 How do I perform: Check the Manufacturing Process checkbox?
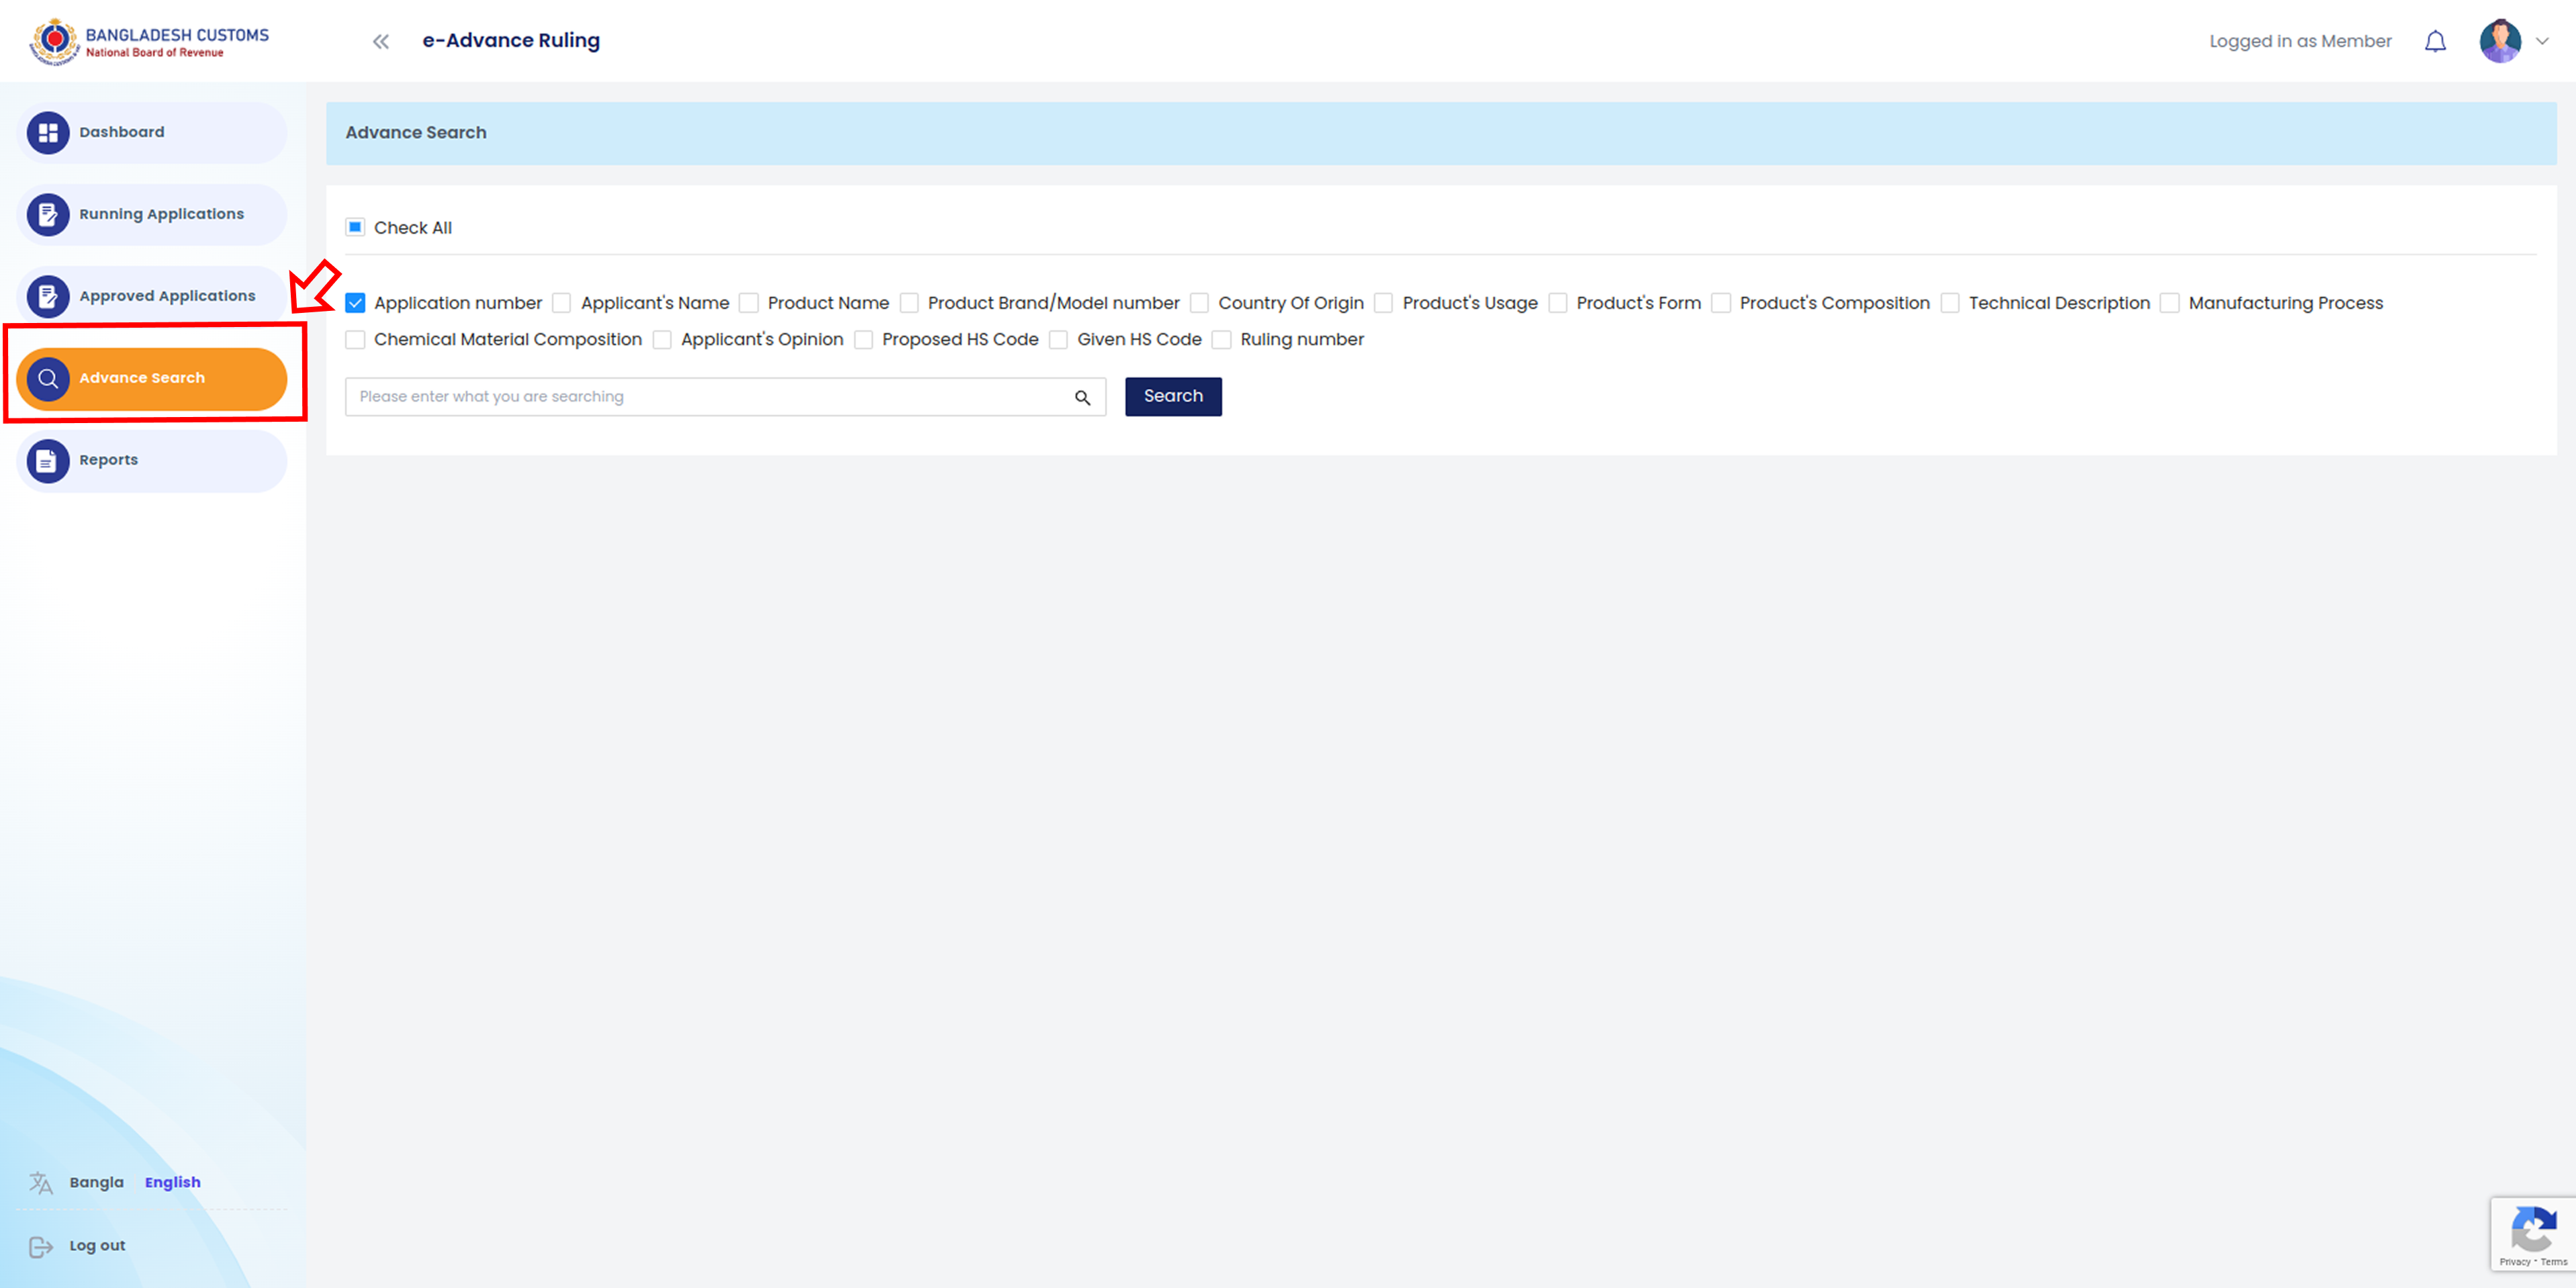coord(2170,302)
